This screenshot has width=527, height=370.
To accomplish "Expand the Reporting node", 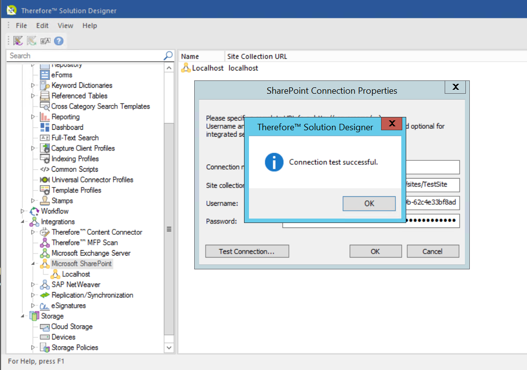I will [x=33, y=117].
